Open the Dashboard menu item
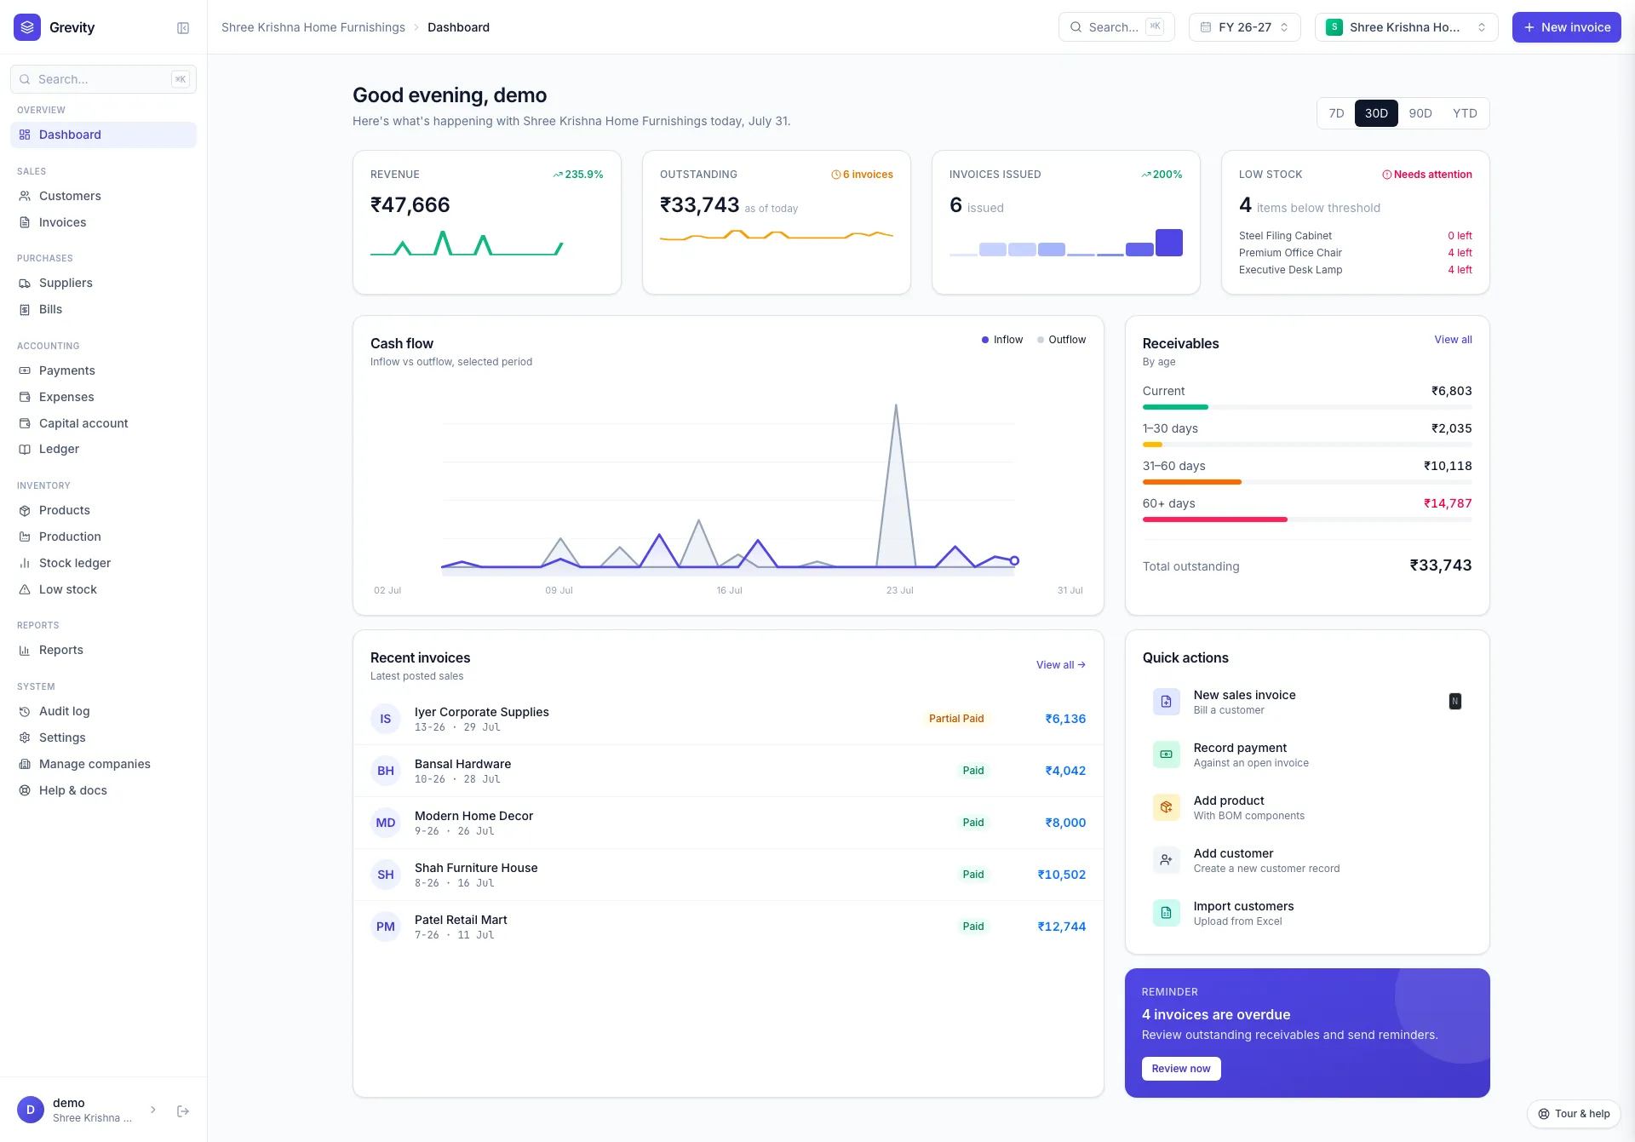The width and height of the screenshot is (1635, 1142). [x=103, y=135]
